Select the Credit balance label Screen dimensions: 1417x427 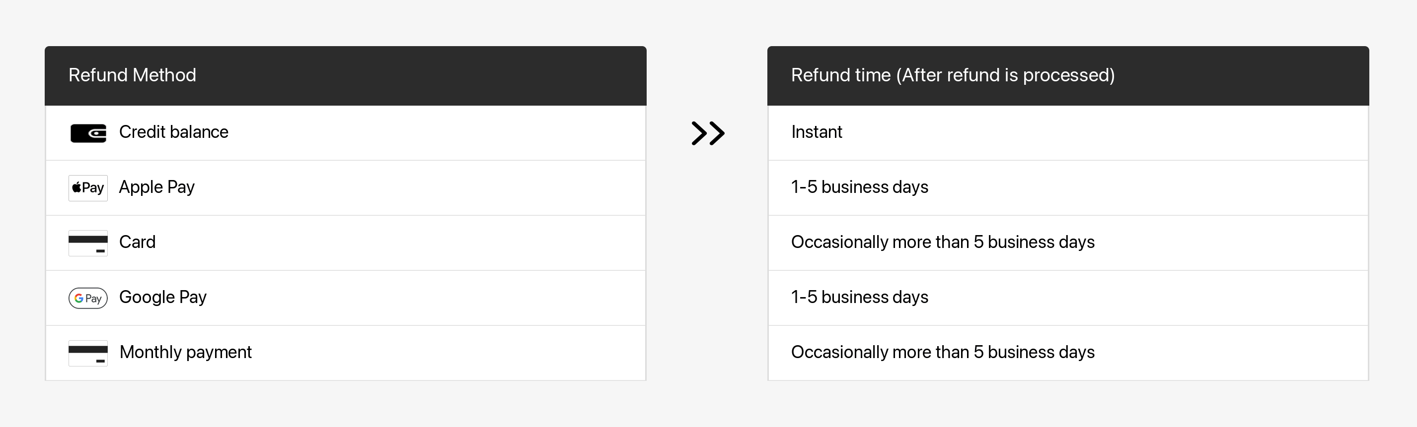(173, 132)
